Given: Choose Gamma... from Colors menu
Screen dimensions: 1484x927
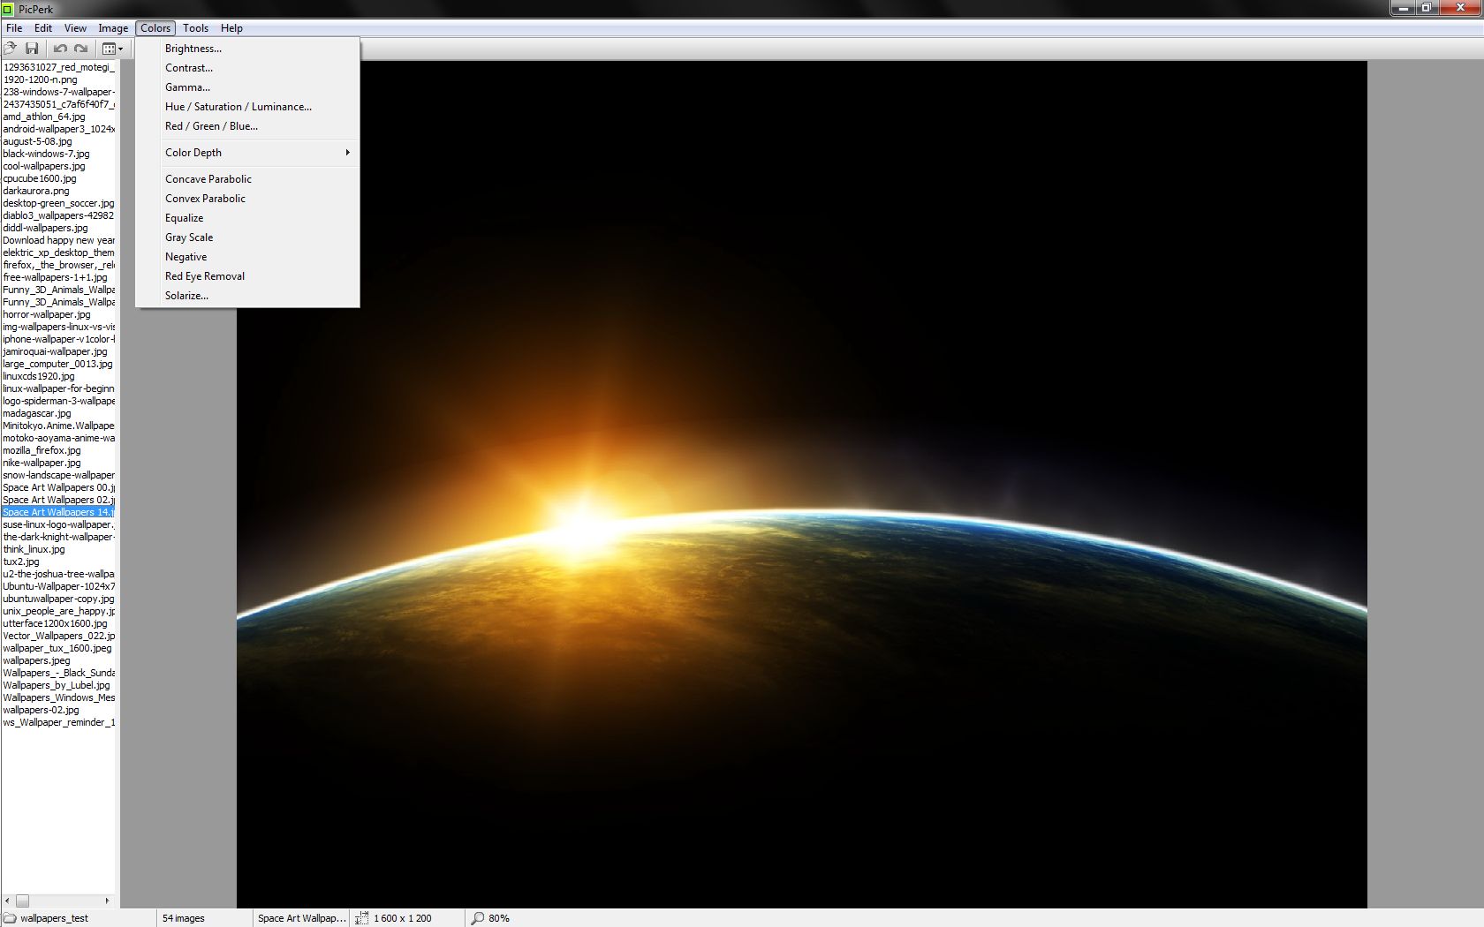Looking at the screenshot, I should (x=247, y=87).
